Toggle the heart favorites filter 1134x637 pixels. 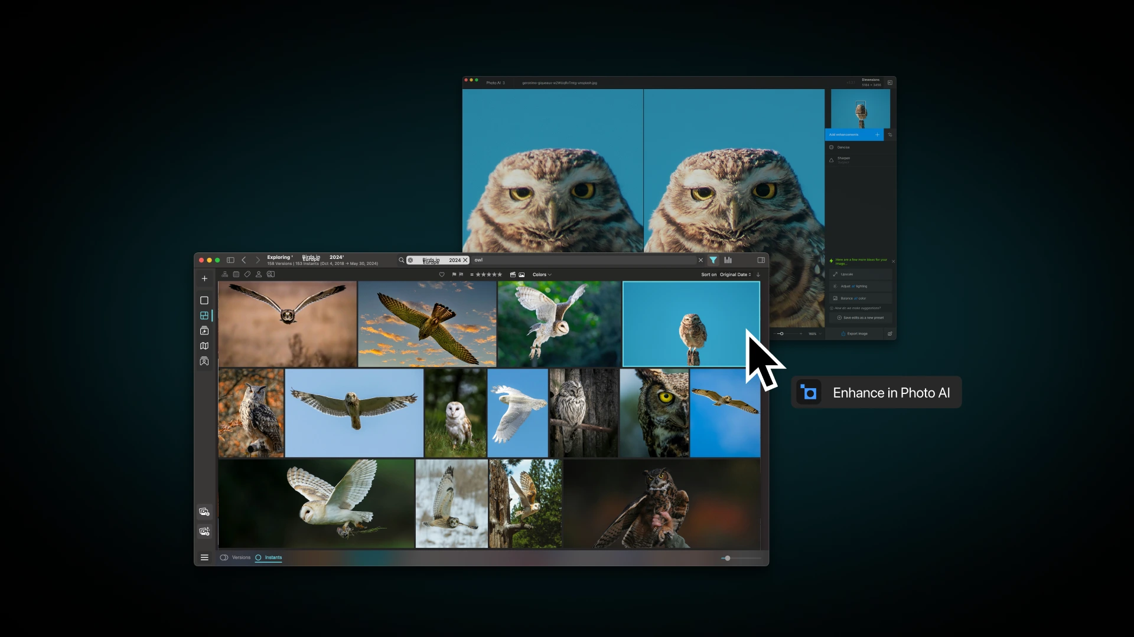442,274
